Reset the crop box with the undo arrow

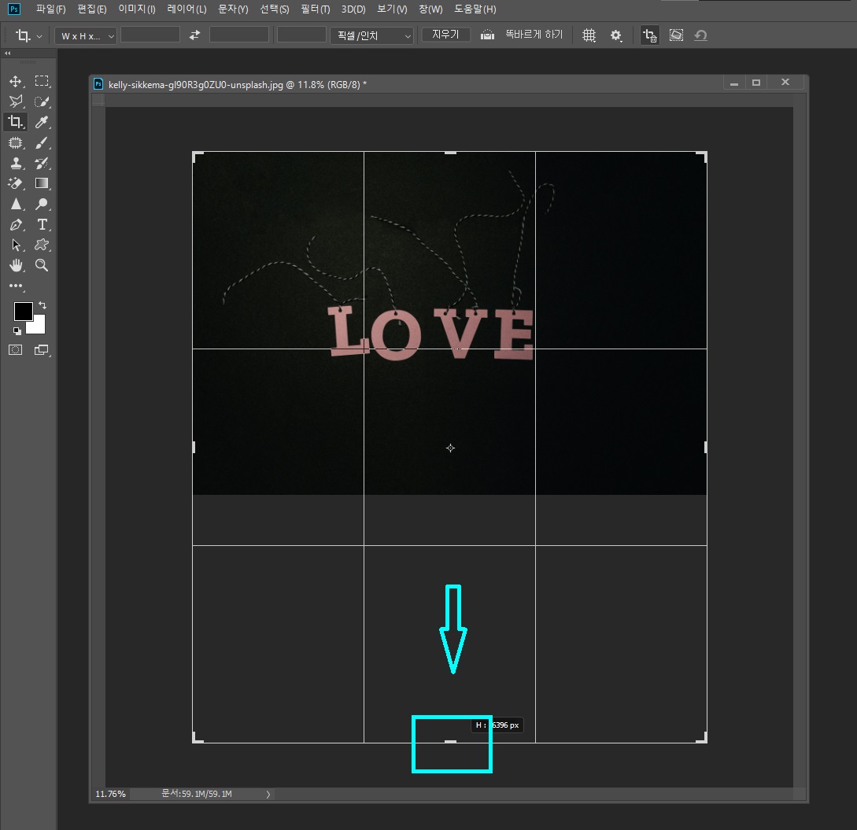coord(700,35)
